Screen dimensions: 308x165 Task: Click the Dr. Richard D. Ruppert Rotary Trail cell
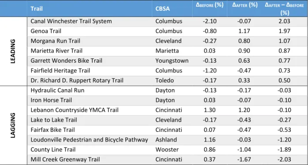pyautogui.click(x=77, y=80)
